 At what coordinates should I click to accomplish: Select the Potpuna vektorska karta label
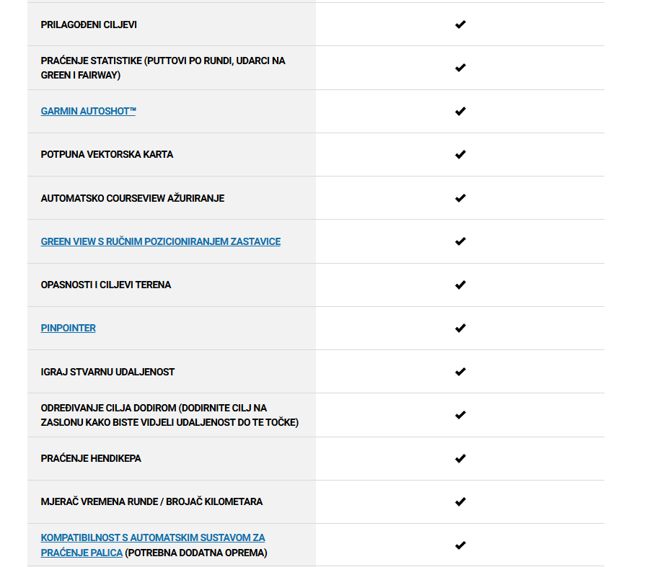(107, 154)
